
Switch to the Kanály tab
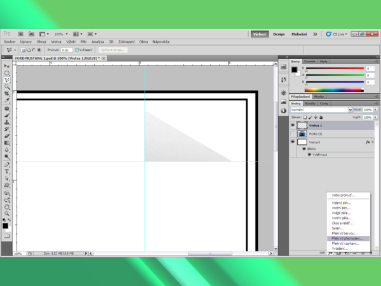point(310,103)
